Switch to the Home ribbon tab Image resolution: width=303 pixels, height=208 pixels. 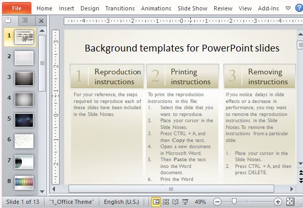pos(44,8)
